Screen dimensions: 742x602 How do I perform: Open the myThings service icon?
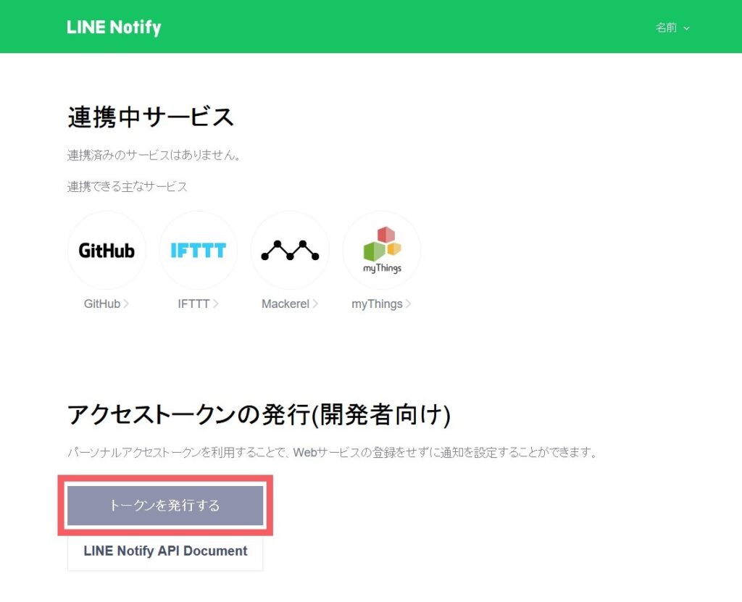click(381, 250)
